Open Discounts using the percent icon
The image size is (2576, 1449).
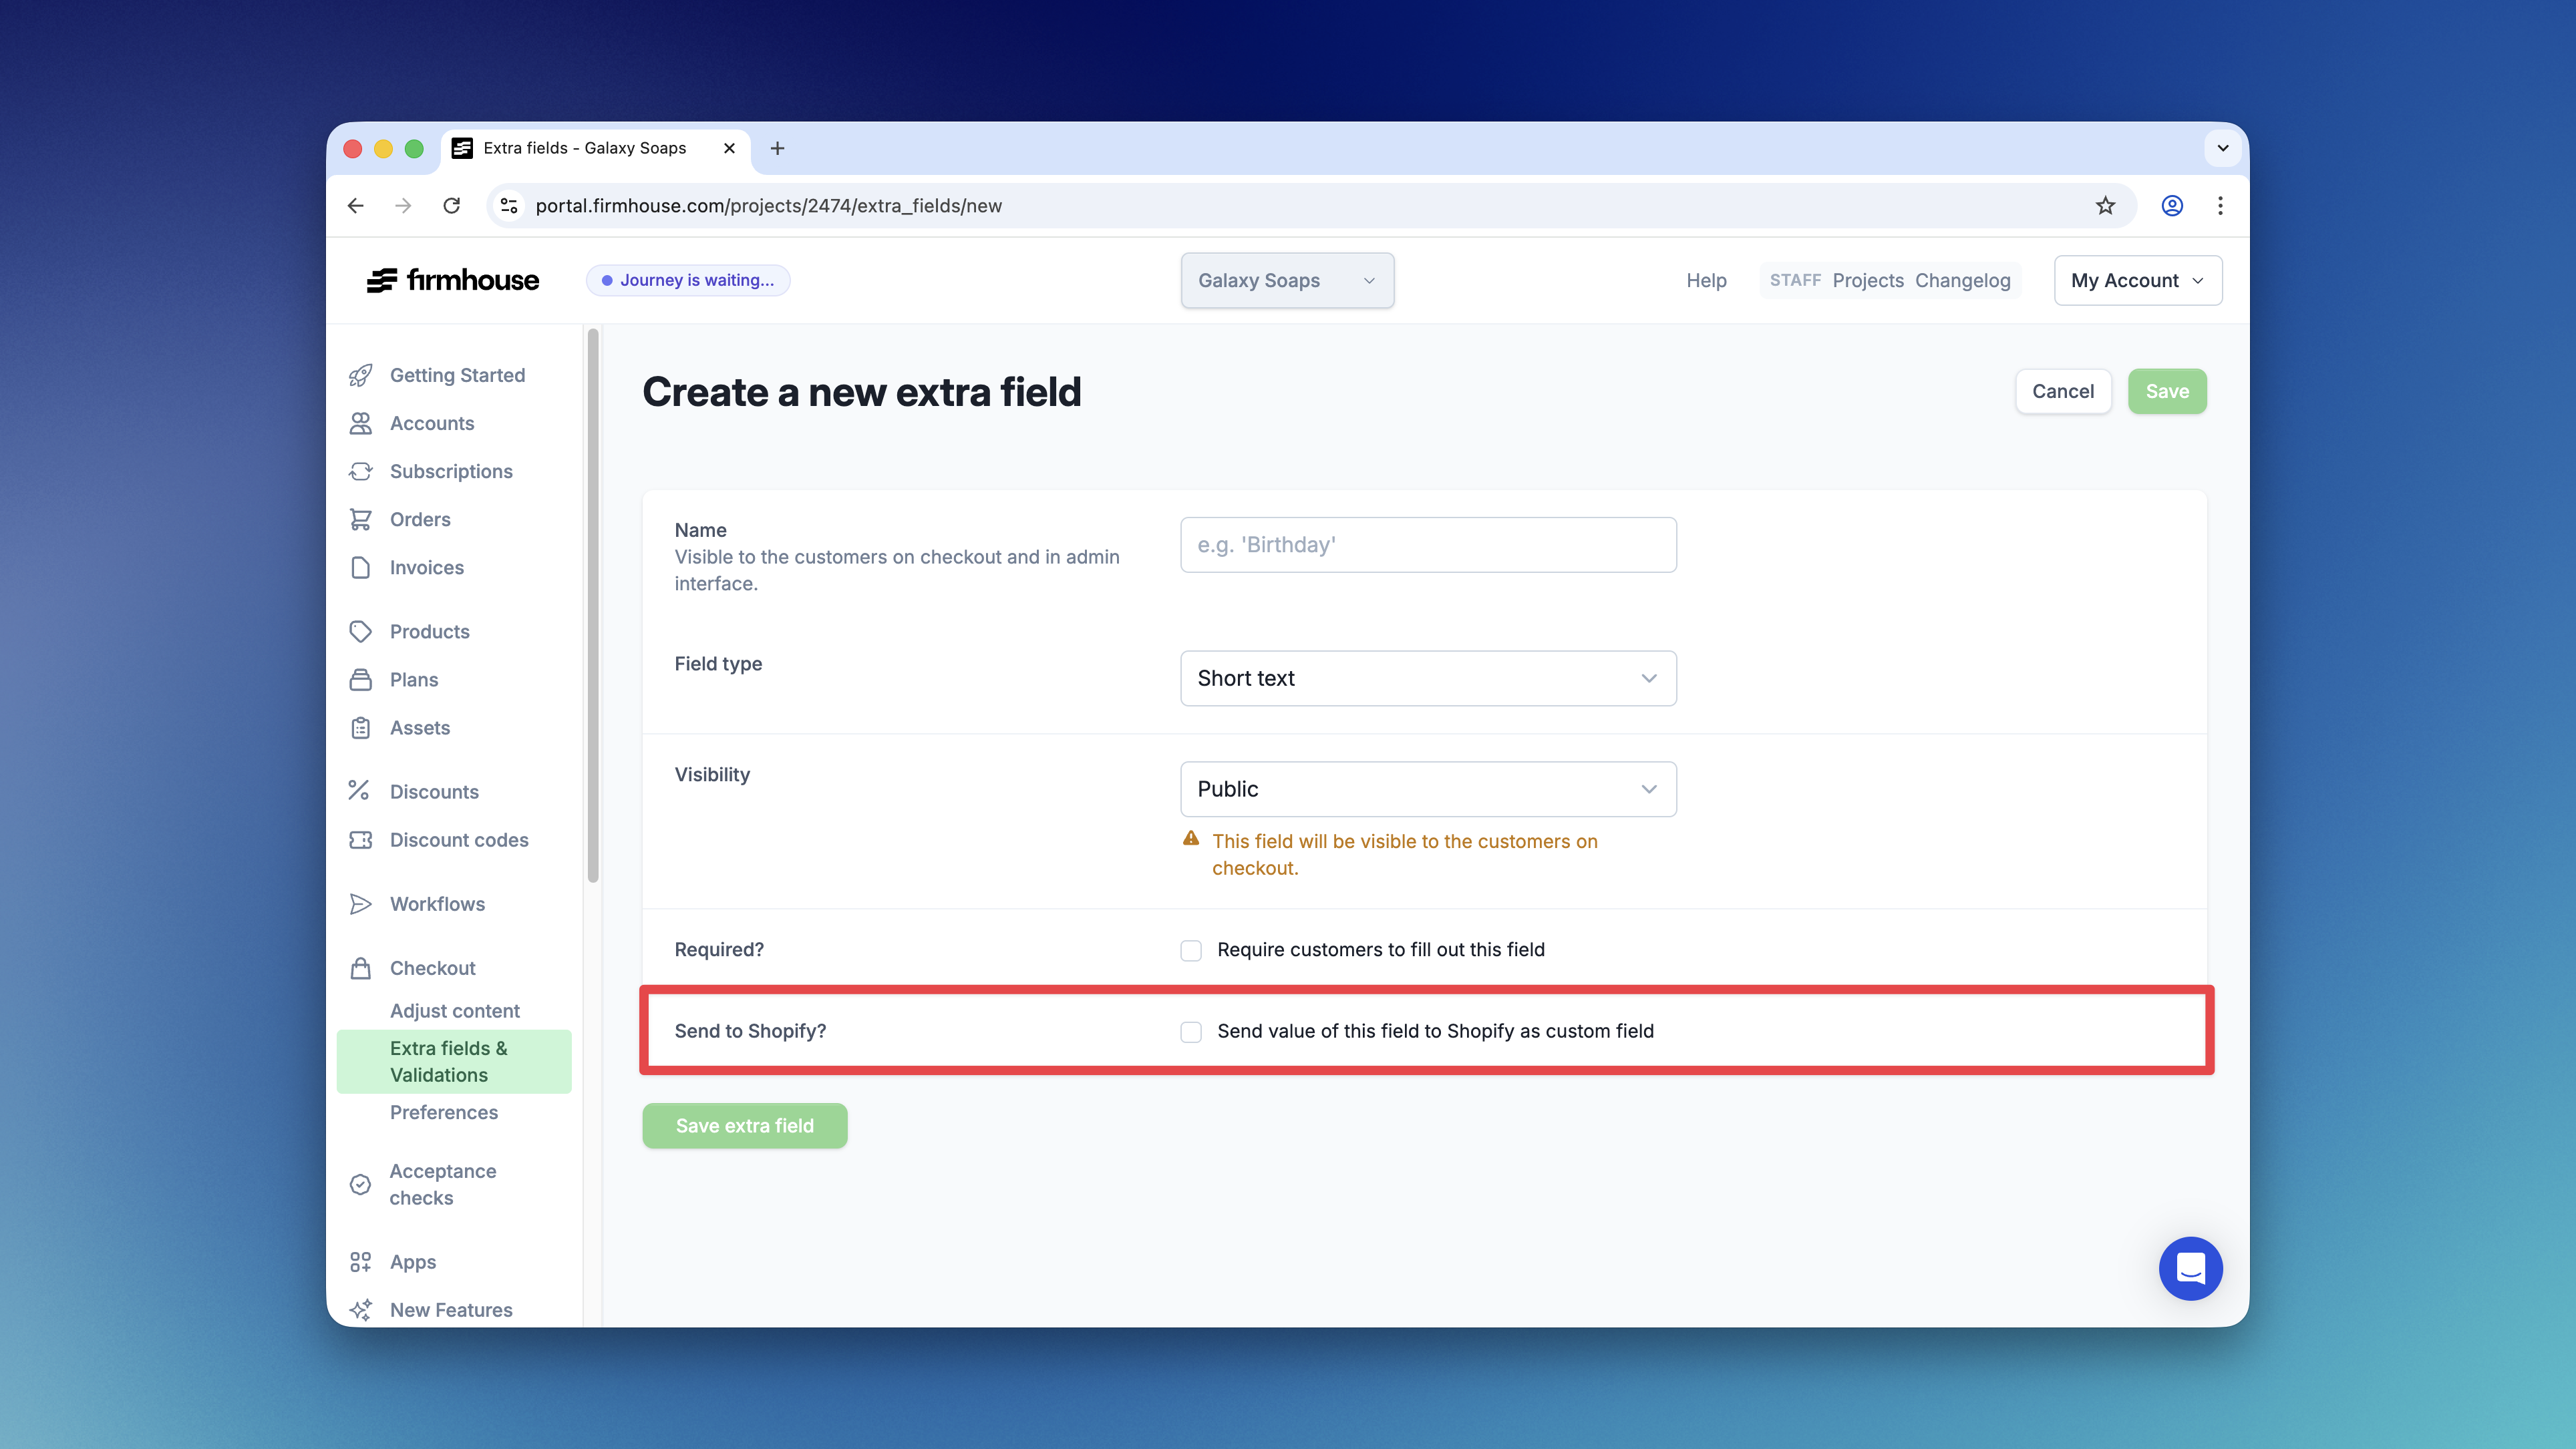[361, 791]
